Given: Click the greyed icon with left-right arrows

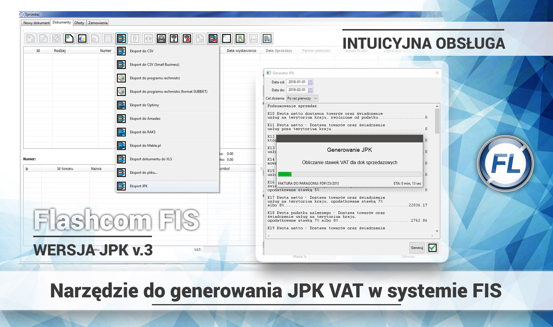Looking at the screenshot, I should 148,38.
